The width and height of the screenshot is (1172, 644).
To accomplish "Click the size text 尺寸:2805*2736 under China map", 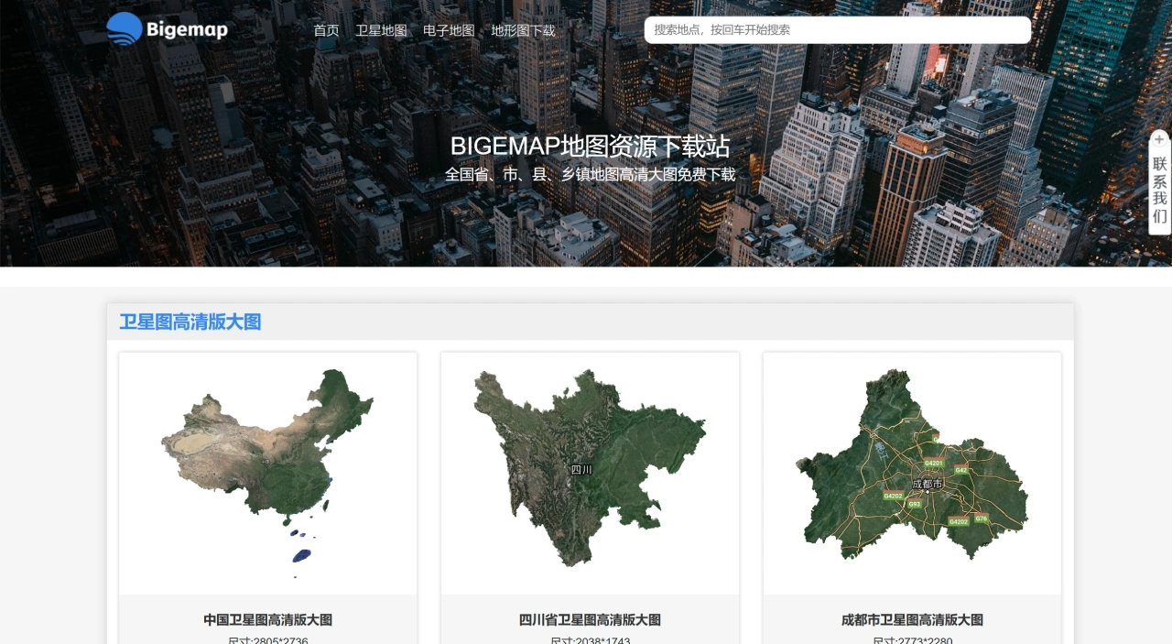I will (267, 639).
